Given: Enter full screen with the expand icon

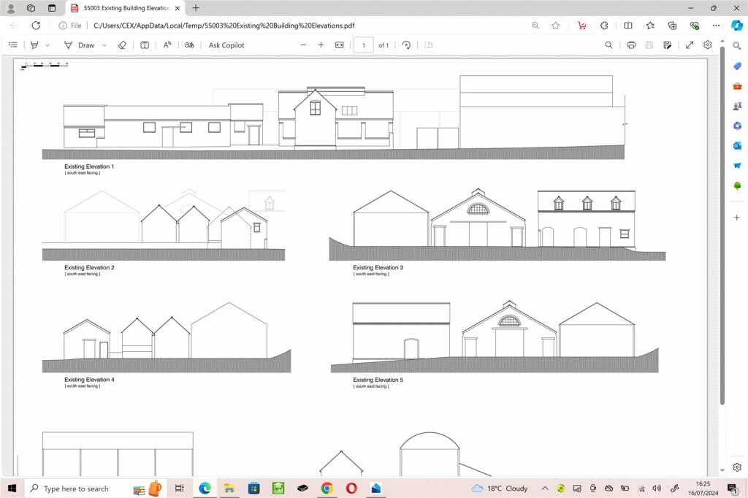Looking at the screenshot, I should click(x=690, y=45).
